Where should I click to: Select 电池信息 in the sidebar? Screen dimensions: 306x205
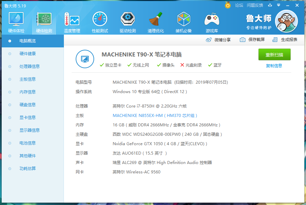[33, 143]
